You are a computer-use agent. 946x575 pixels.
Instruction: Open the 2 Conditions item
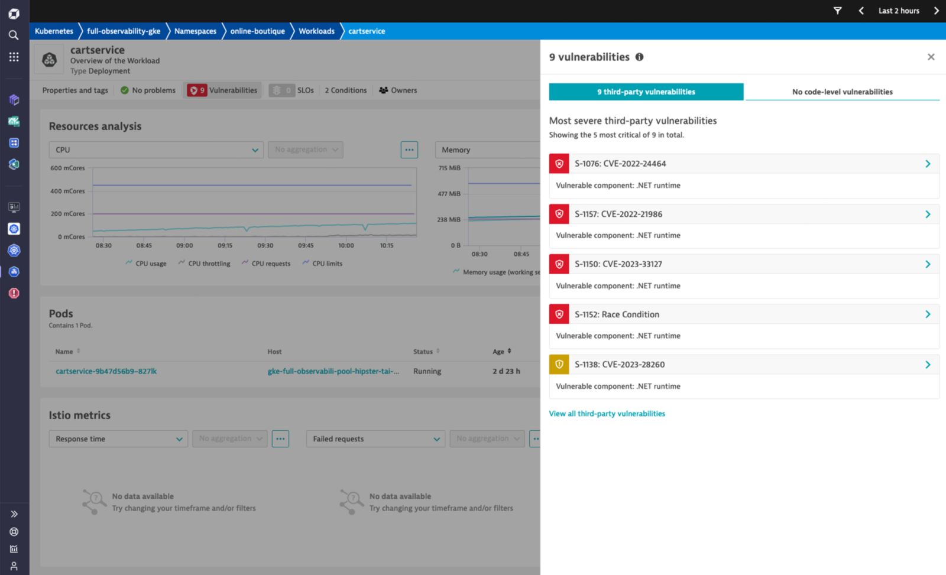[x=345, y=90]
